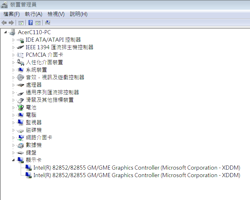250x200 pixels.
Task: Click the 裝置管理員 title bar icon
Action: [4, 5]
